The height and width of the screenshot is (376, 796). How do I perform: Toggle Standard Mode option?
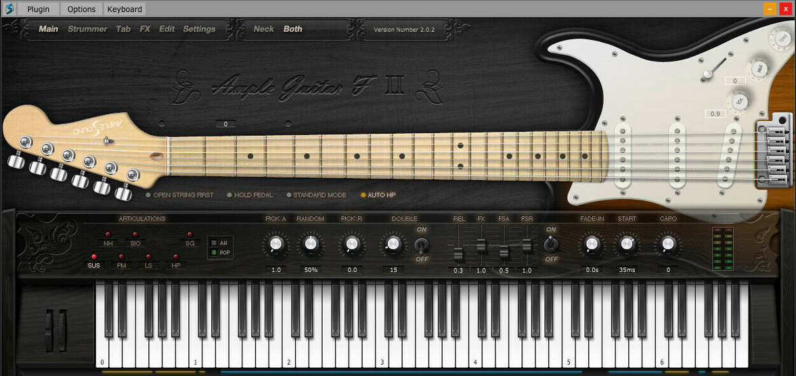pos(316,195)
